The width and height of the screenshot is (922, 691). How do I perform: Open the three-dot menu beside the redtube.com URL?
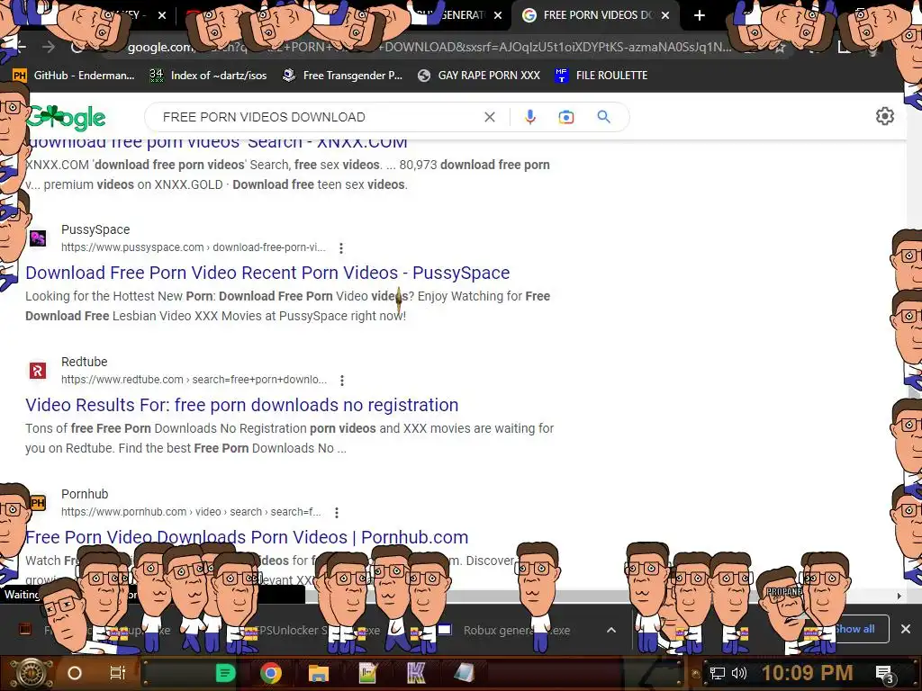pos(341,381)
